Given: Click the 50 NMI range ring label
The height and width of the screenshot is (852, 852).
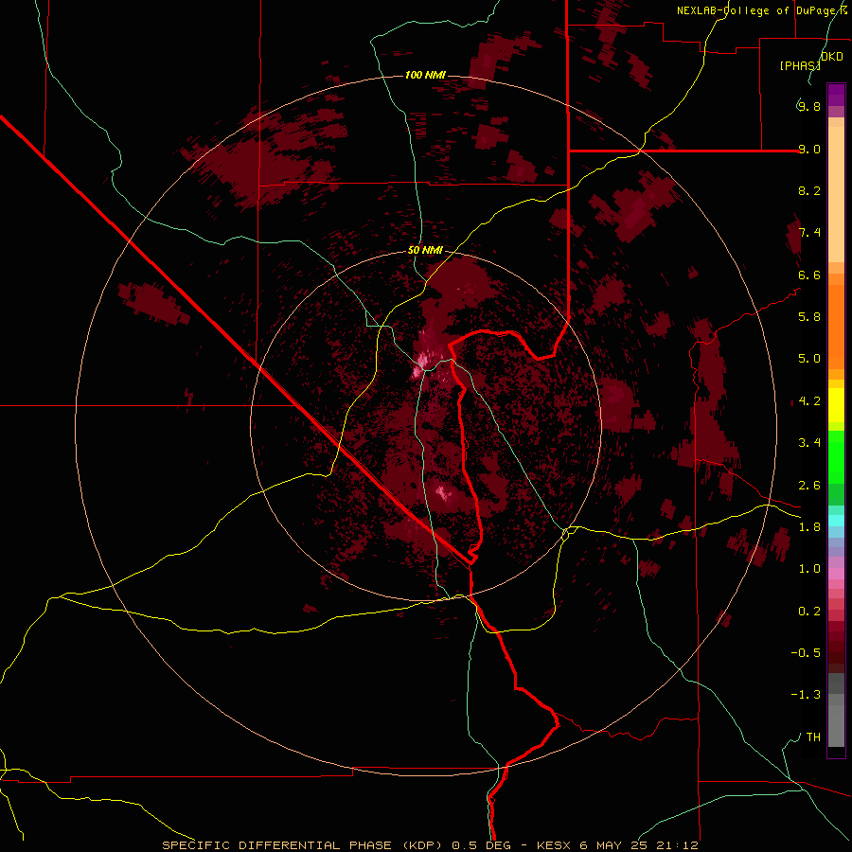Looking at the screenshot, I should tap(425, 251).
